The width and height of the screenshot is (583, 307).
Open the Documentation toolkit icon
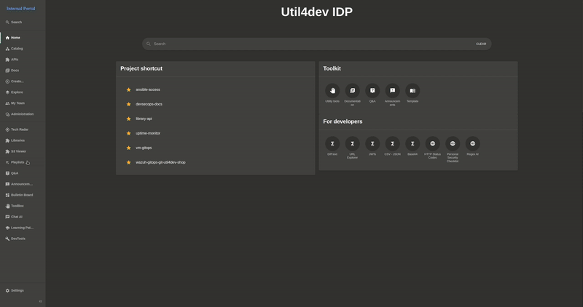352,91
